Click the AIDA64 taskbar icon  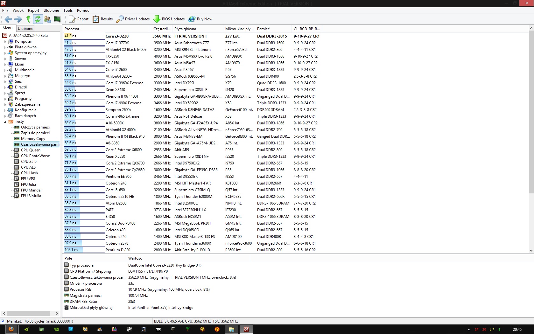[x=246, y=329]
